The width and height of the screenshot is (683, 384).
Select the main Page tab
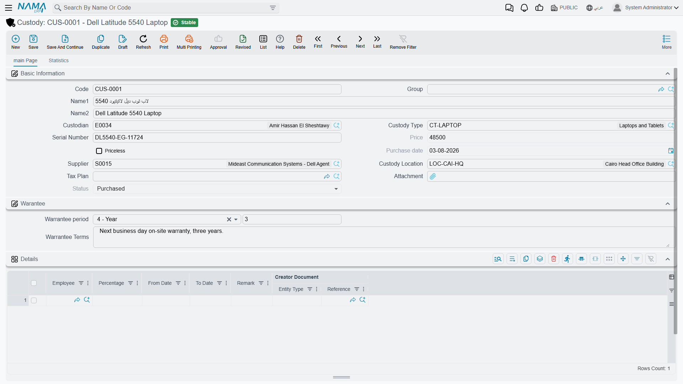tap(25, 60)
